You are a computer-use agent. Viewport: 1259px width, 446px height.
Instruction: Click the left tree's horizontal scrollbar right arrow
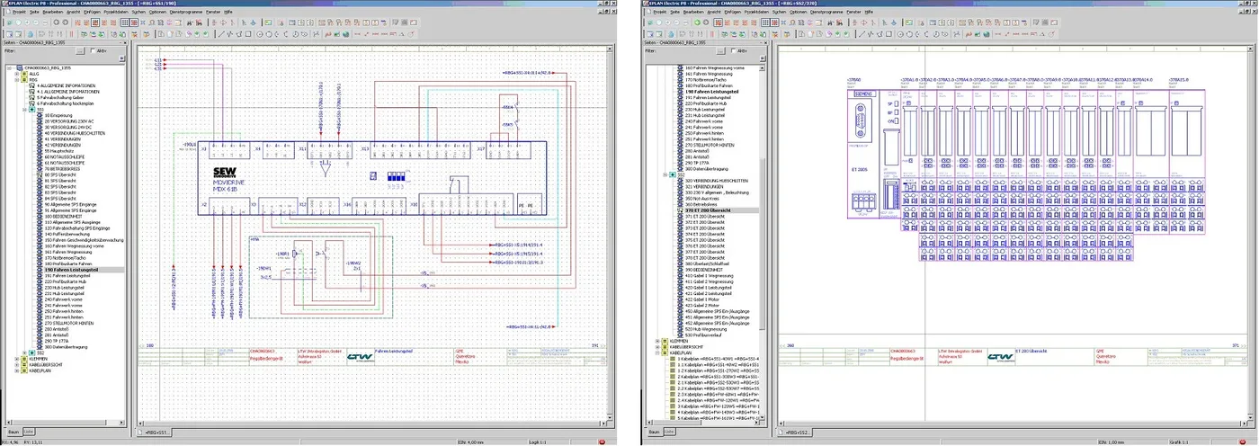tap(121, 423)
